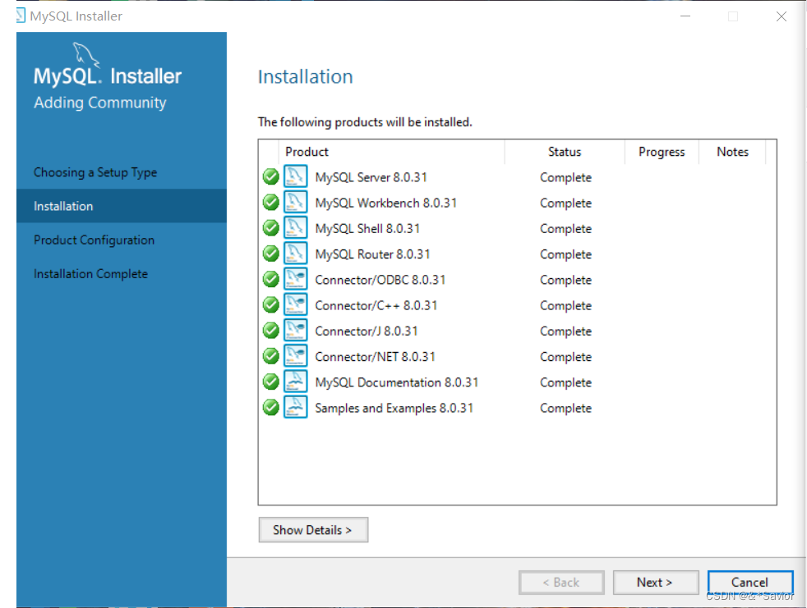Click Complete status for MySQL Server
The height and width of the screenshot is (608, 807).
coord(565,178)
